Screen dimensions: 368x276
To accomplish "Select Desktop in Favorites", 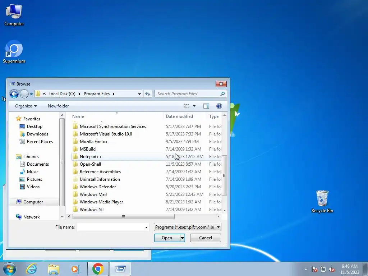I will coord(34,126).
